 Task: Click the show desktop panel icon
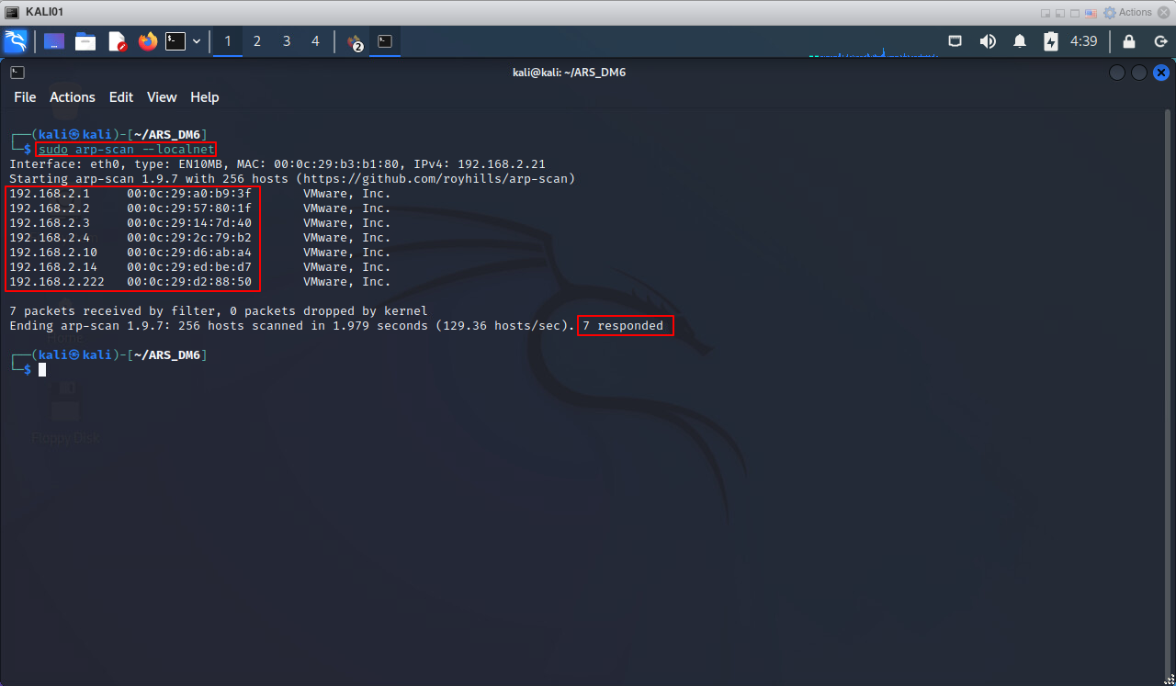(54, 41)
